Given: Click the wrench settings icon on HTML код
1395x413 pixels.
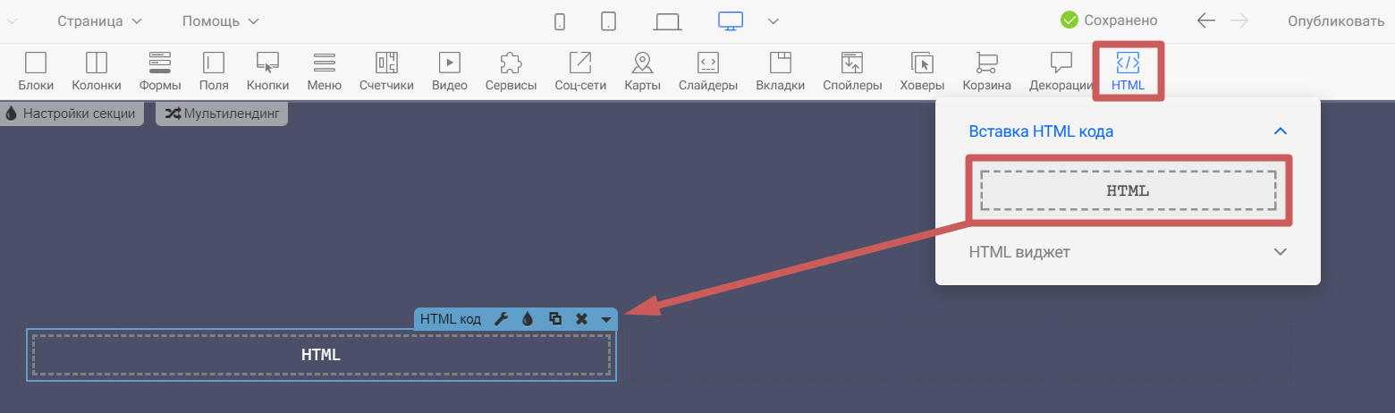Looking at the screenshot, I should coord(502,319).
